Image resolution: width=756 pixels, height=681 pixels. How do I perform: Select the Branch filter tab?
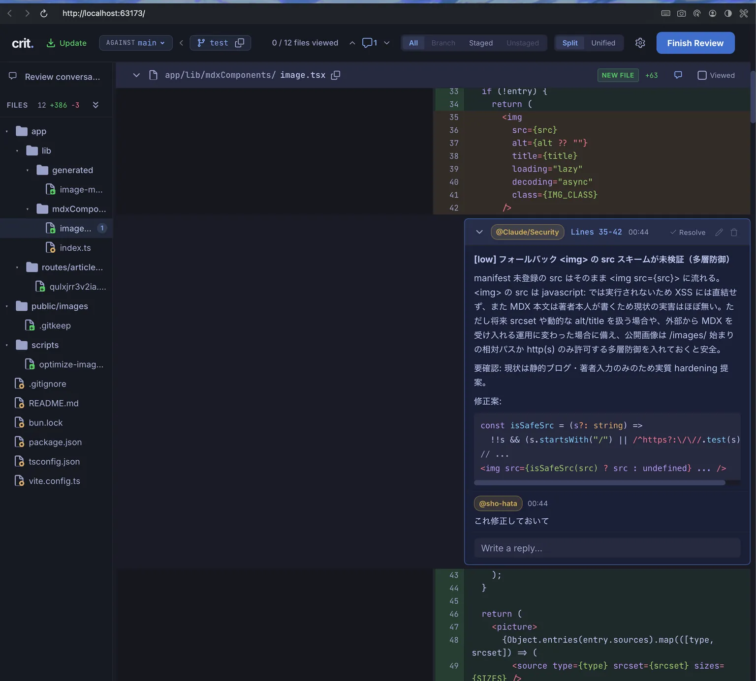(443, 43)
